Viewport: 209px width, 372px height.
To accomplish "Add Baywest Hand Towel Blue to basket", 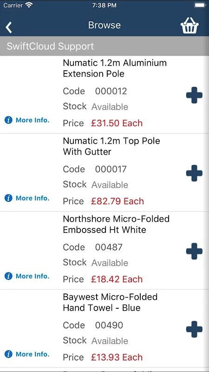I will [x=194, y=329].
